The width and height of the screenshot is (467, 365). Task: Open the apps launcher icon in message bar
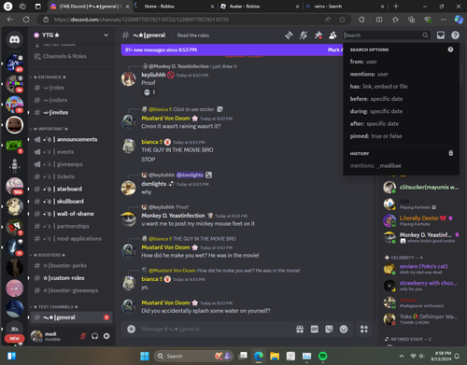[364, 329]
